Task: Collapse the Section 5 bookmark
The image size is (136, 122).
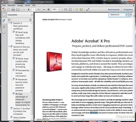Action: click(x=9, y=23)
